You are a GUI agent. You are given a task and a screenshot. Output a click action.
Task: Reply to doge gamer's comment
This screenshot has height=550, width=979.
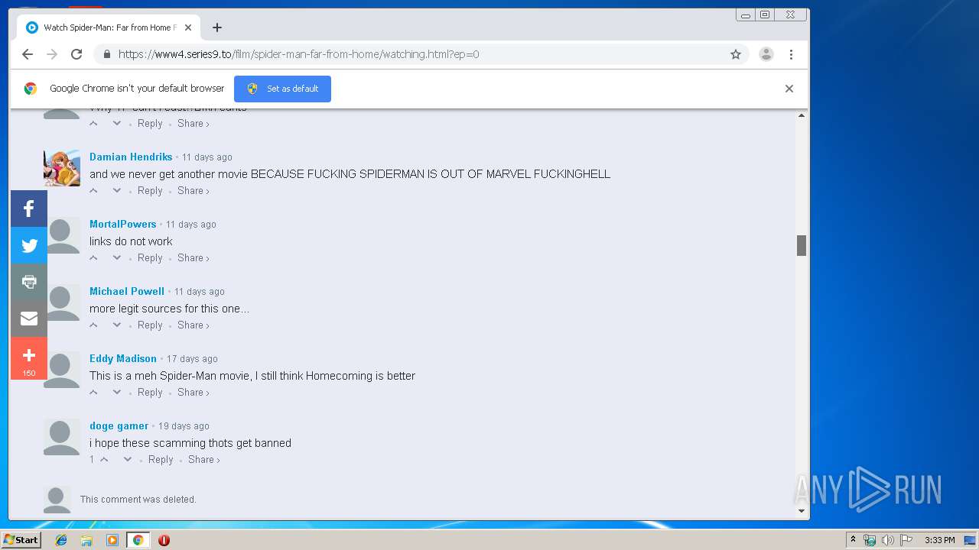[161, 459]
